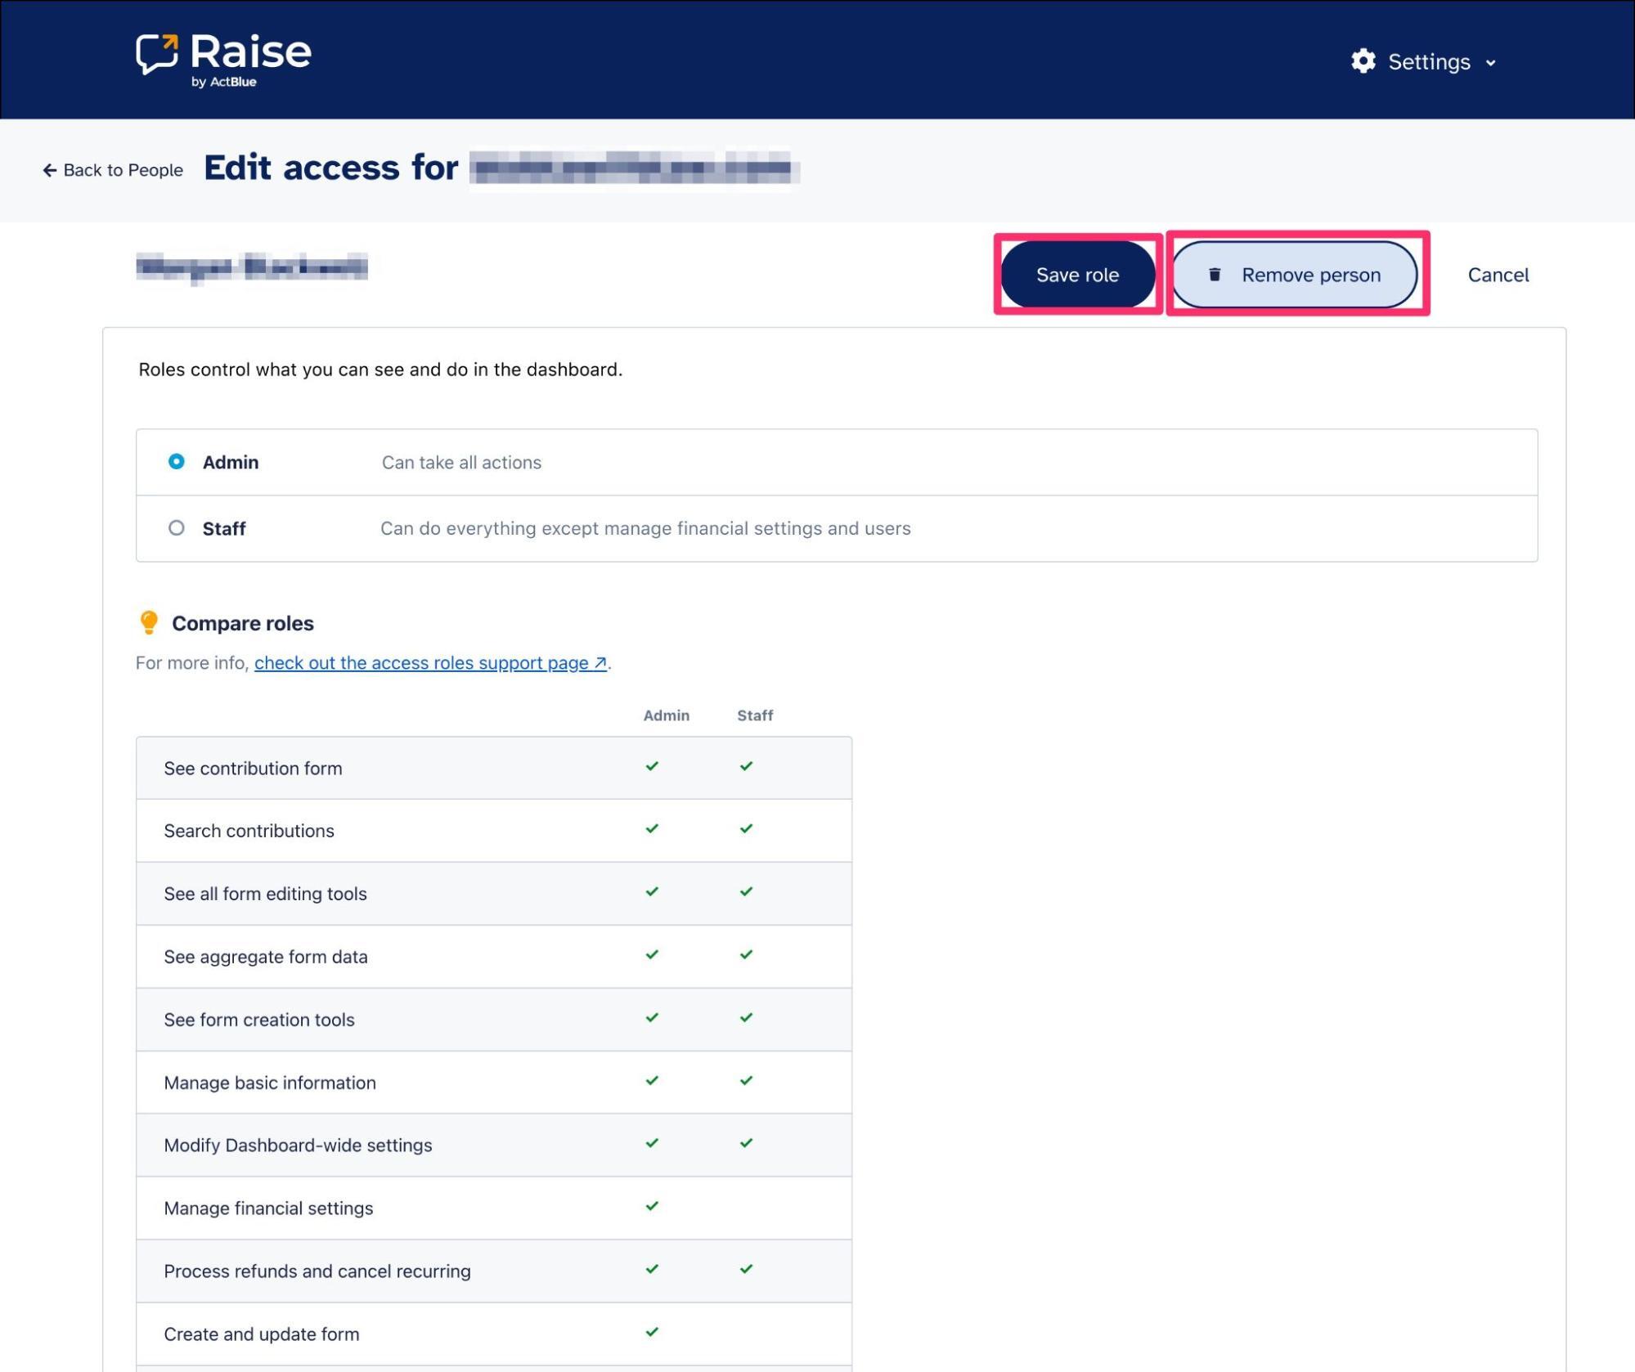
Task: Click Admin checkmark for Manage financial settings
Action: pos(652,1206)
